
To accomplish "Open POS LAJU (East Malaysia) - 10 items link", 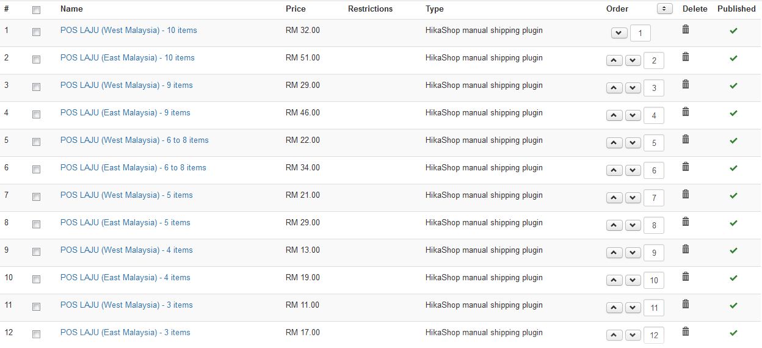I will [x=127, y=58].
